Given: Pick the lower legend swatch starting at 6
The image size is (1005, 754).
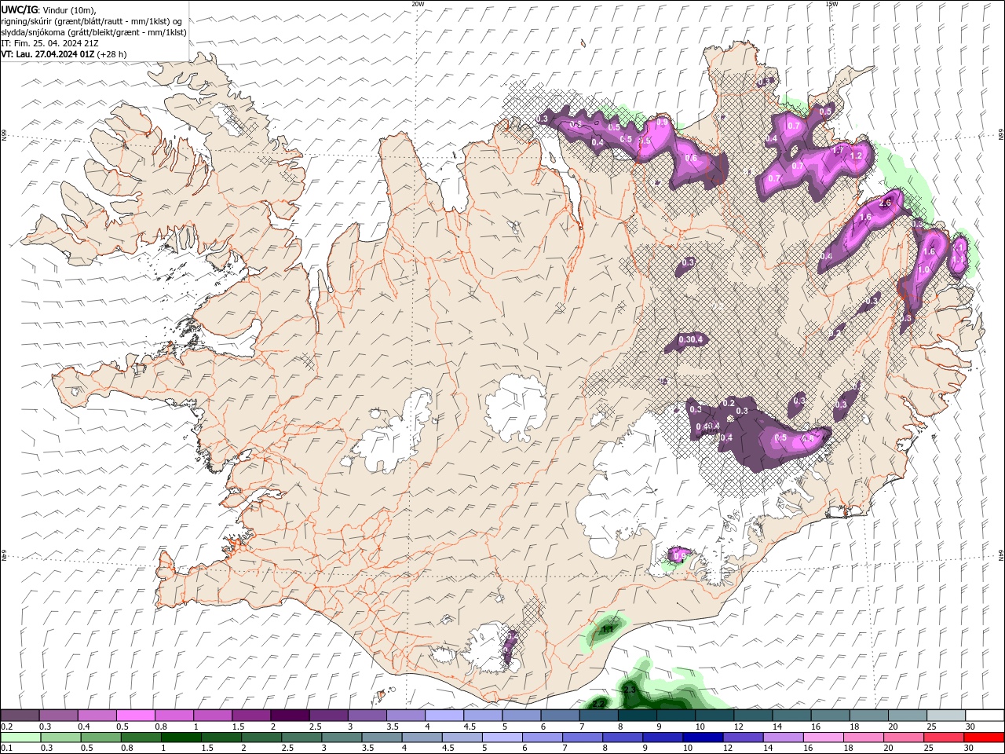Looking at the screenshot, I should click(x=541, y=738).
